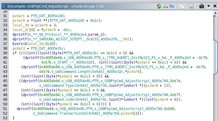Select local_30 variable on line 33
The image size is (218, 121).
21,25
